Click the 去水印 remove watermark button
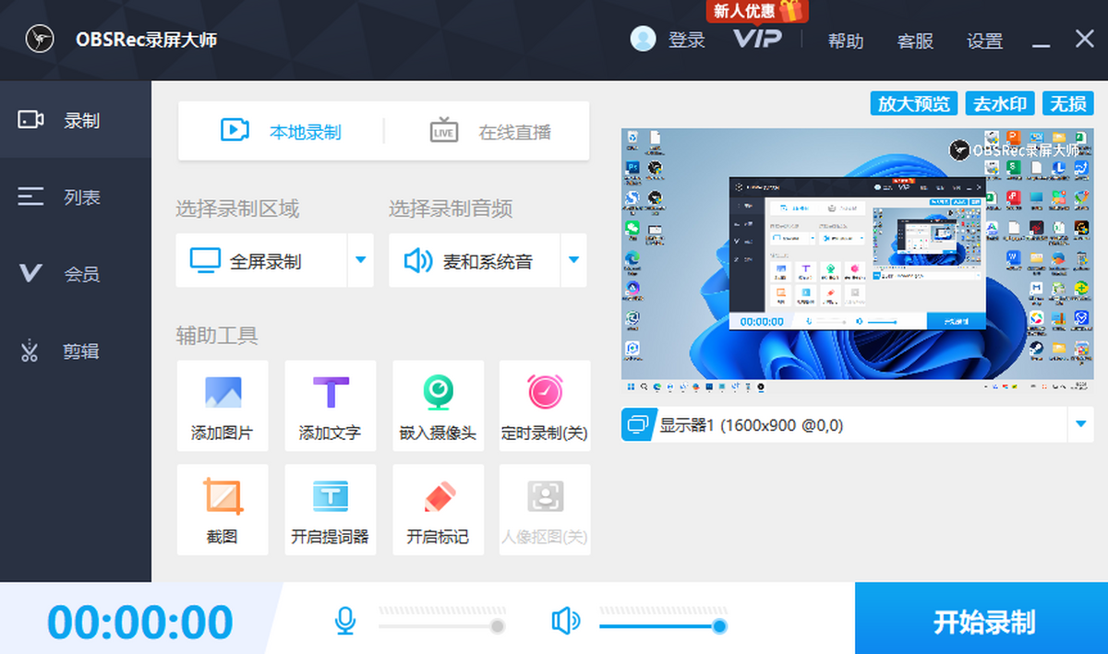The image size is (1108, 654). tap(999, 103)
